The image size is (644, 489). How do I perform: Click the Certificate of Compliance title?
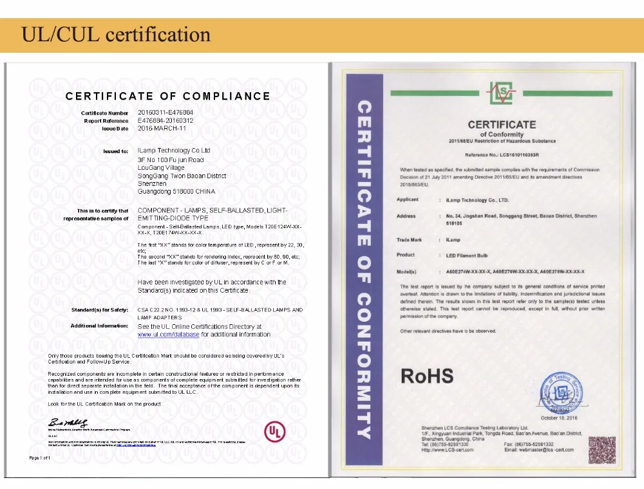(x=167, y=96)
